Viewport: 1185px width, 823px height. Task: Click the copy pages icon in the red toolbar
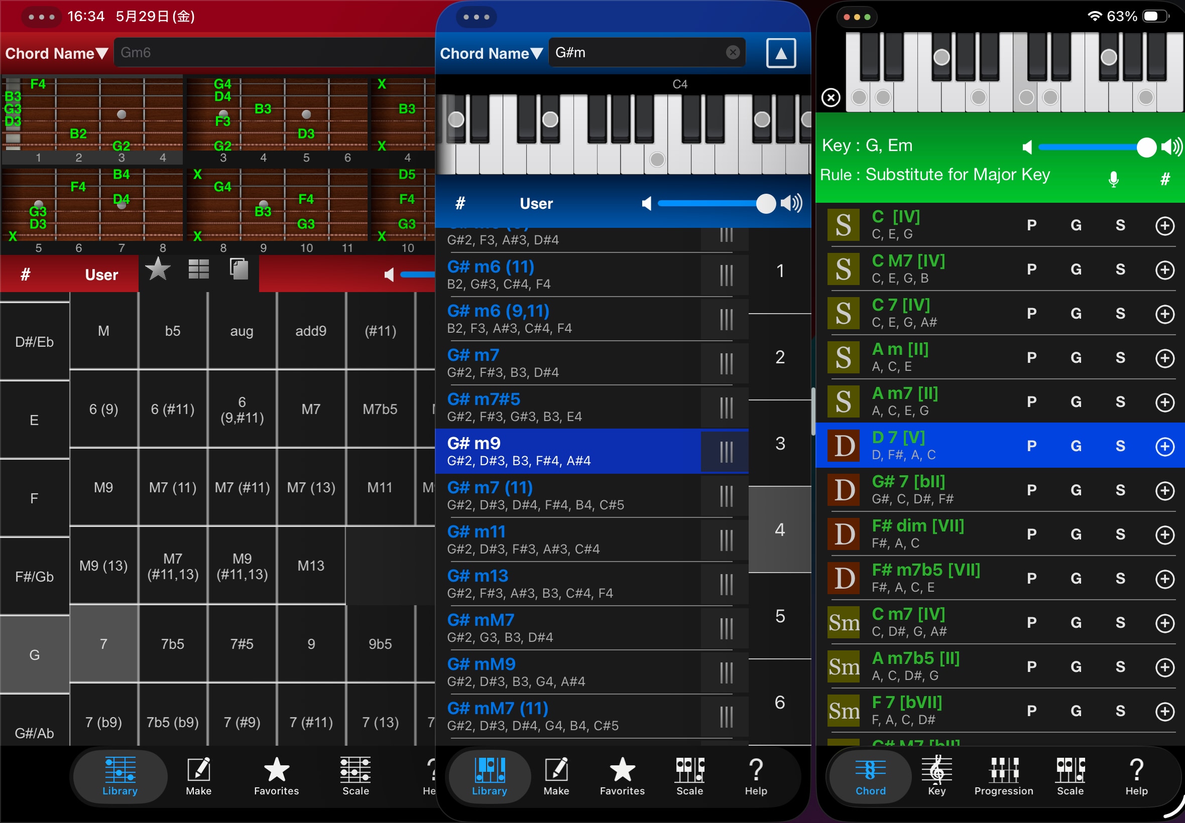(239, 269)
